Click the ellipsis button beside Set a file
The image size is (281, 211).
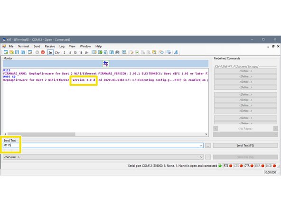[x=208, y=157]
